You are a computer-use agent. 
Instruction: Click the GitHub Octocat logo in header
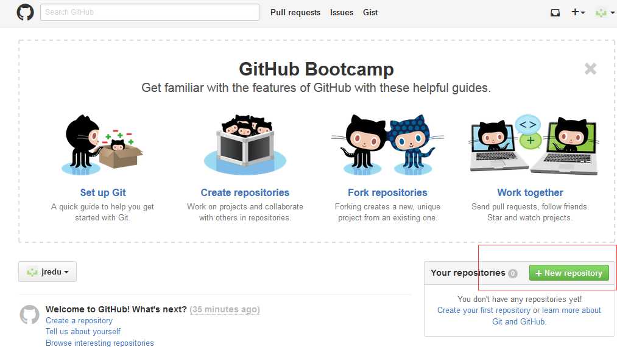click(25, 12)
